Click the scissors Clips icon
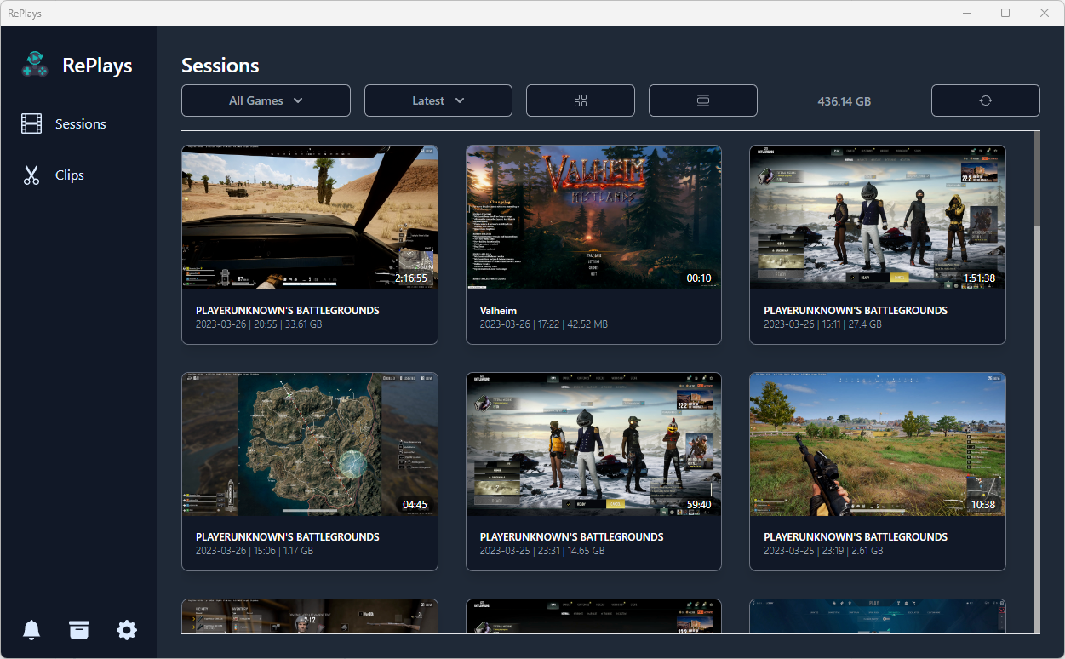The width and height of the screenshot is (1065, 659). (31, 175)
